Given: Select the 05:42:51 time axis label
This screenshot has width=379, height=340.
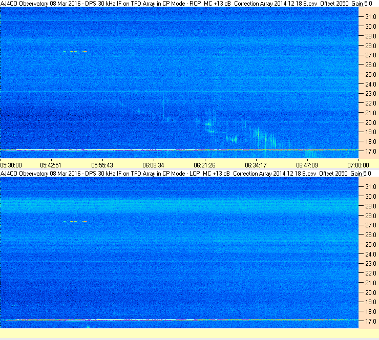Looking at the screenshot, I should pyautogui.click(x=51, y=165).
